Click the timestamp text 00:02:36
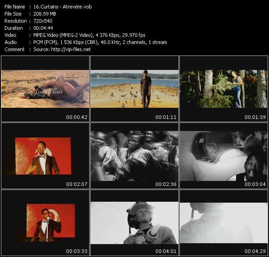 166,184
